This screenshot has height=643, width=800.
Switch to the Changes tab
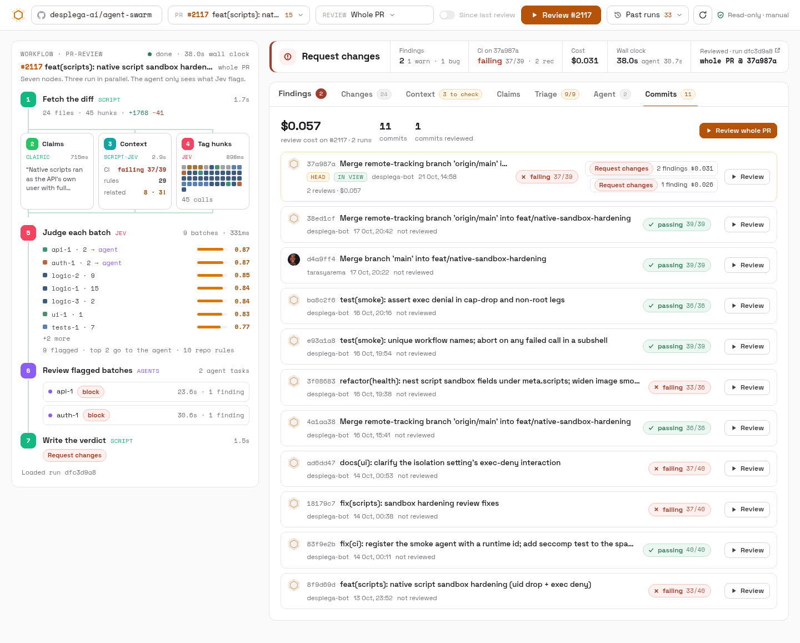point(366,94)
